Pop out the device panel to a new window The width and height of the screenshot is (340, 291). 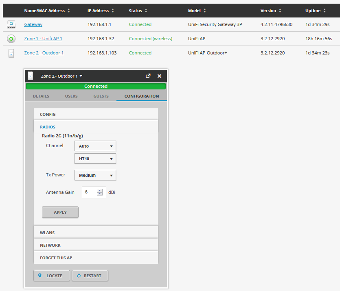(148, 76)
